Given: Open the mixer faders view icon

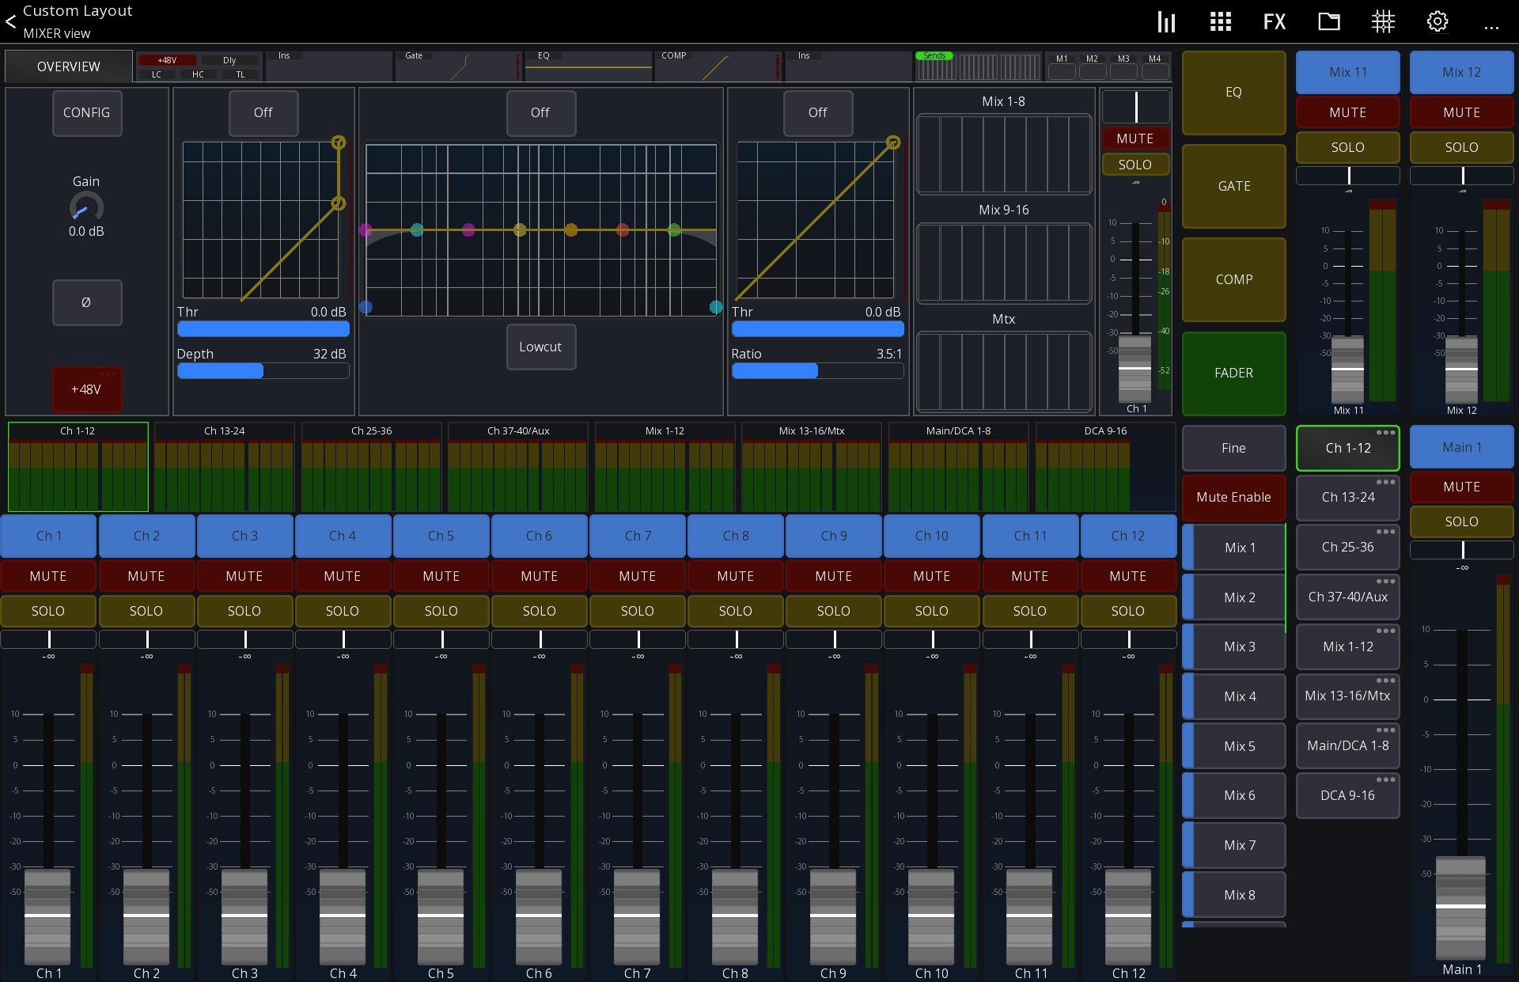Looking at the screenshot, I should pyautogui.click(x=1166, y=21).
